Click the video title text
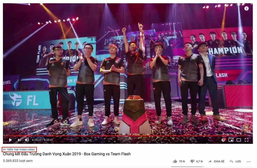This screenshot has height=168, width=257. 67,154
